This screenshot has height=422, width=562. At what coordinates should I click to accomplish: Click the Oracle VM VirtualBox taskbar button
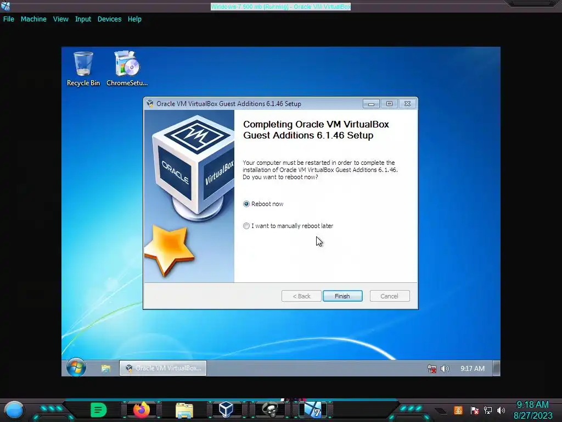click(163, 368)
